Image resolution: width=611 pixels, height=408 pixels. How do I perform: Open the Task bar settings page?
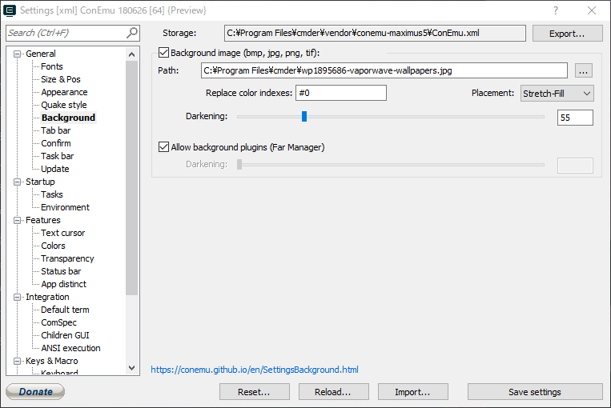click(58, 156)
